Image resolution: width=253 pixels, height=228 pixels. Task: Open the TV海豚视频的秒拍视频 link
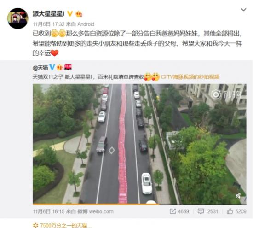click(x=190, y=77)
